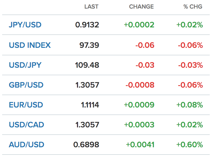This screenshot has height=165, width=221.
Task: Open the AUD/USD currency pair link
Action: (x=27, y=145)
